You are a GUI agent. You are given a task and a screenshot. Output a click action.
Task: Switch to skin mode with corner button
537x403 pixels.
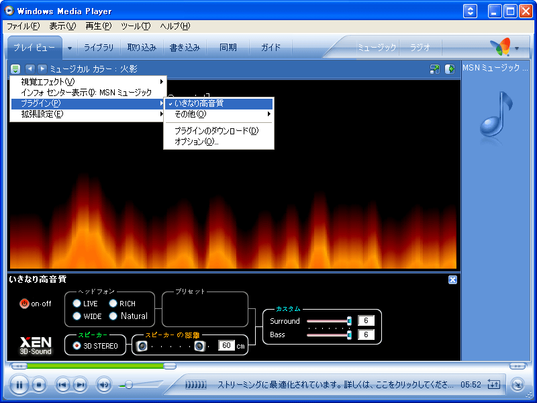coord(518,385)
